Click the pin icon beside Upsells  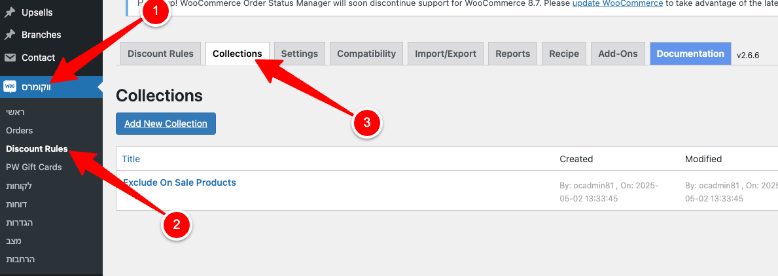pyautogui.click(x=10, y=12)
